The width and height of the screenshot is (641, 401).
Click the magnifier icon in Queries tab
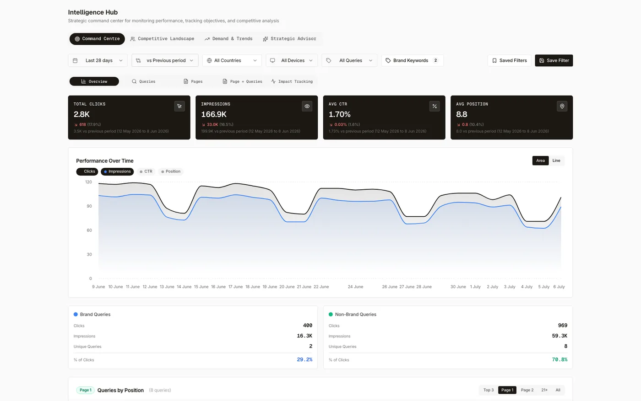pyautogui.click(x=134, y=81)
